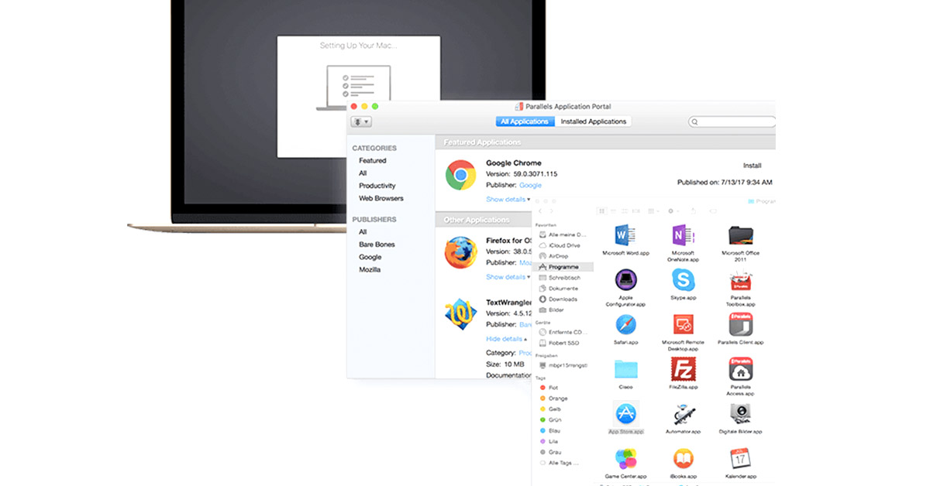This screenshot has width=930, height=486.
Task: Click the Firefox icon in Other Applications
Action: click(460, 253)
